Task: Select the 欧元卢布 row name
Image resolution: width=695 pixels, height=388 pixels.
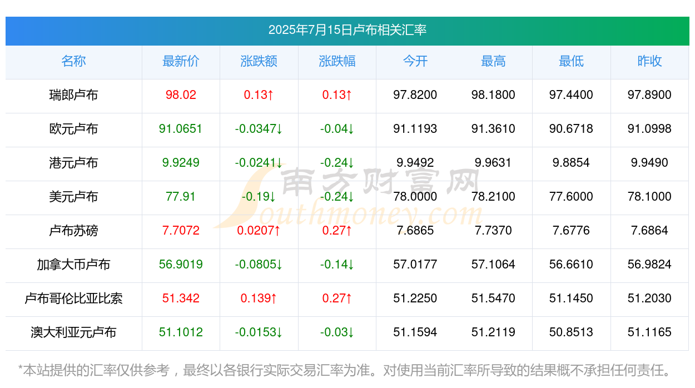Action: pos(73,129)
